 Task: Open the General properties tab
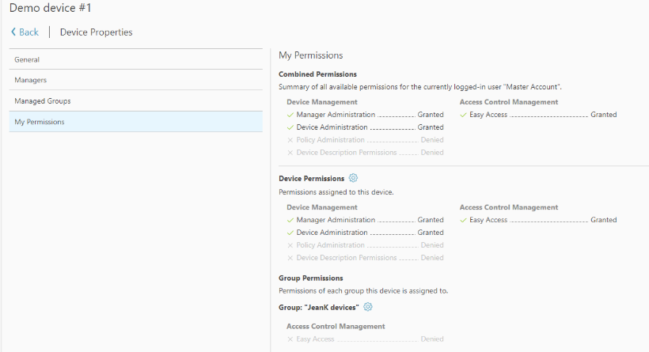[27, 59]
